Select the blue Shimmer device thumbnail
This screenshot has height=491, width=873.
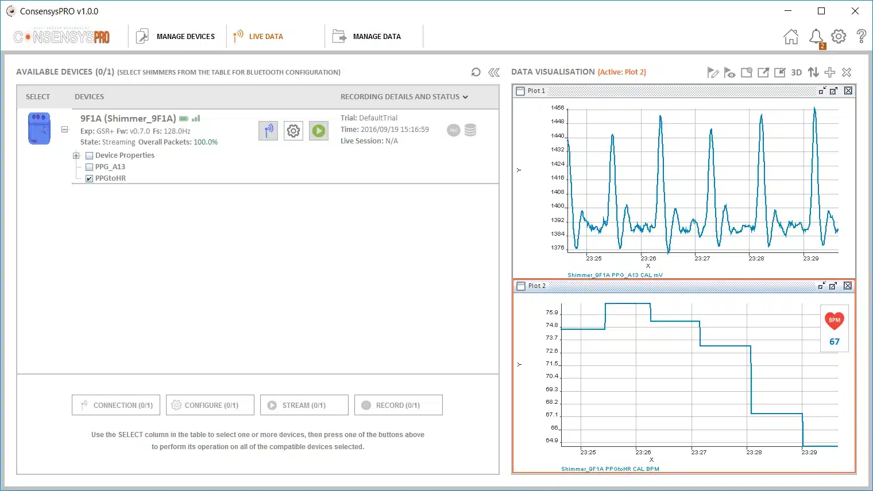point(39,128)
